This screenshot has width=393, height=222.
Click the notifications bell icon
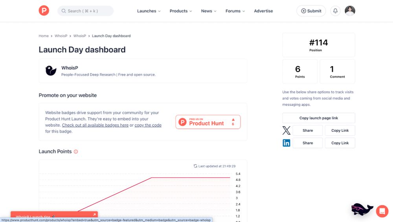[335, 11]
